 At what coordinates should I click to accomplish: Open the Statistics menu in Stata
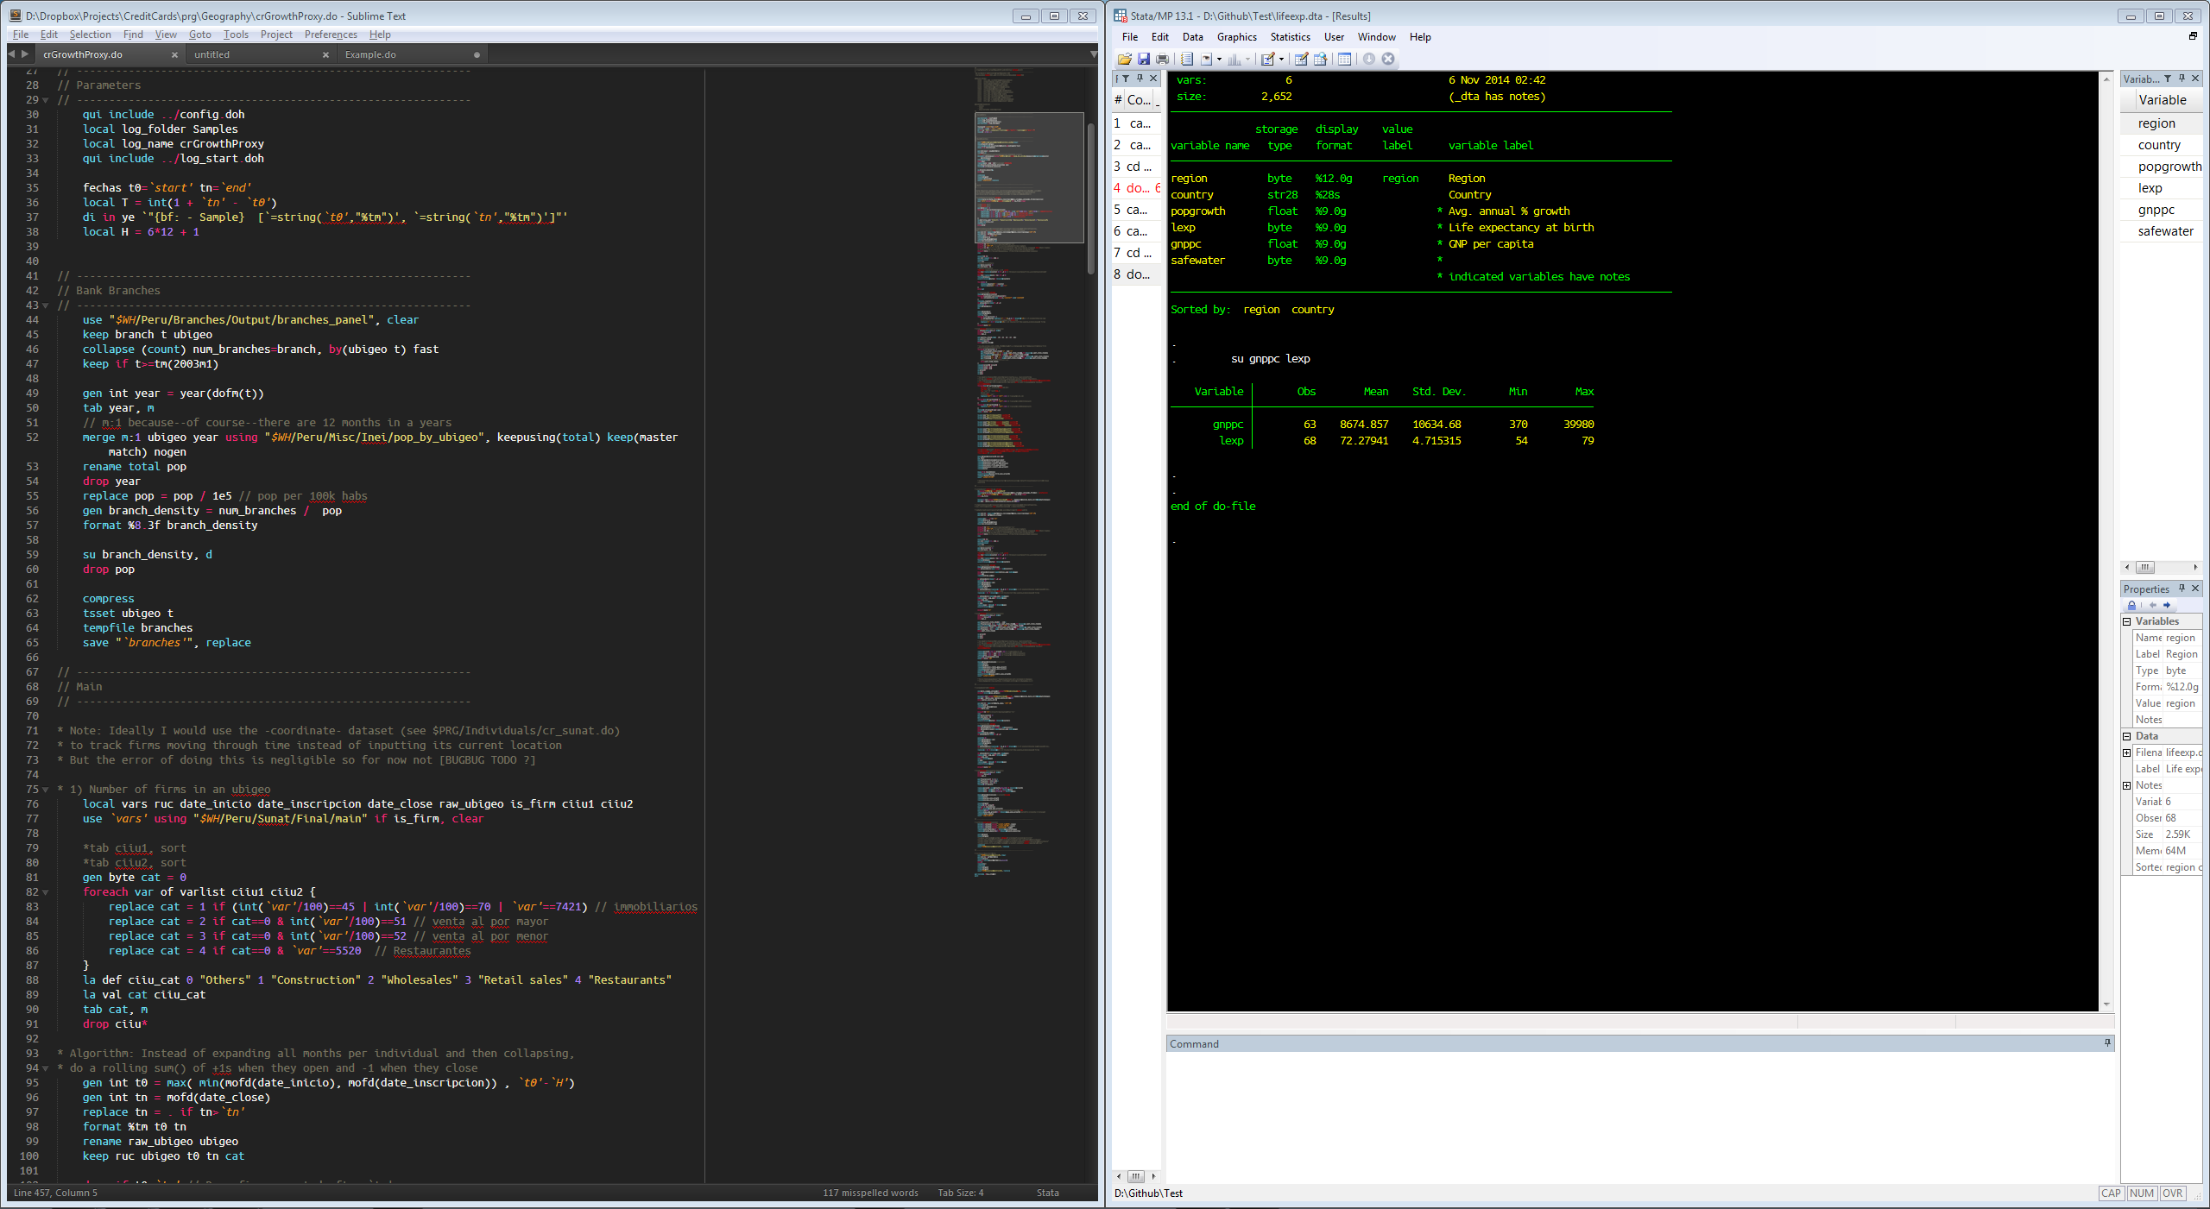(1290, 37)
